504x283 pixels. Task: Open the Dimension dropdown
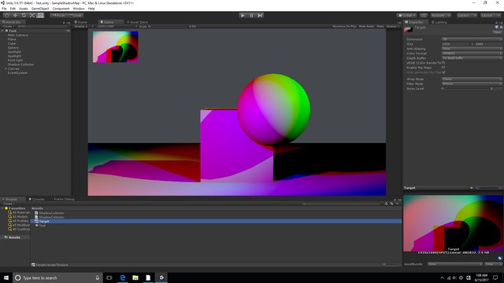click(x=472, y=39)
